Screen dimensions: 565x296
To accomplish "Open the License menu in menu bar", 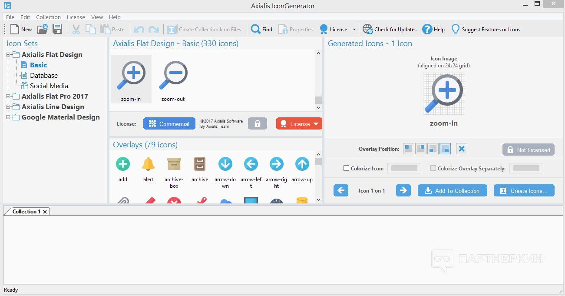I will point(76,17).
